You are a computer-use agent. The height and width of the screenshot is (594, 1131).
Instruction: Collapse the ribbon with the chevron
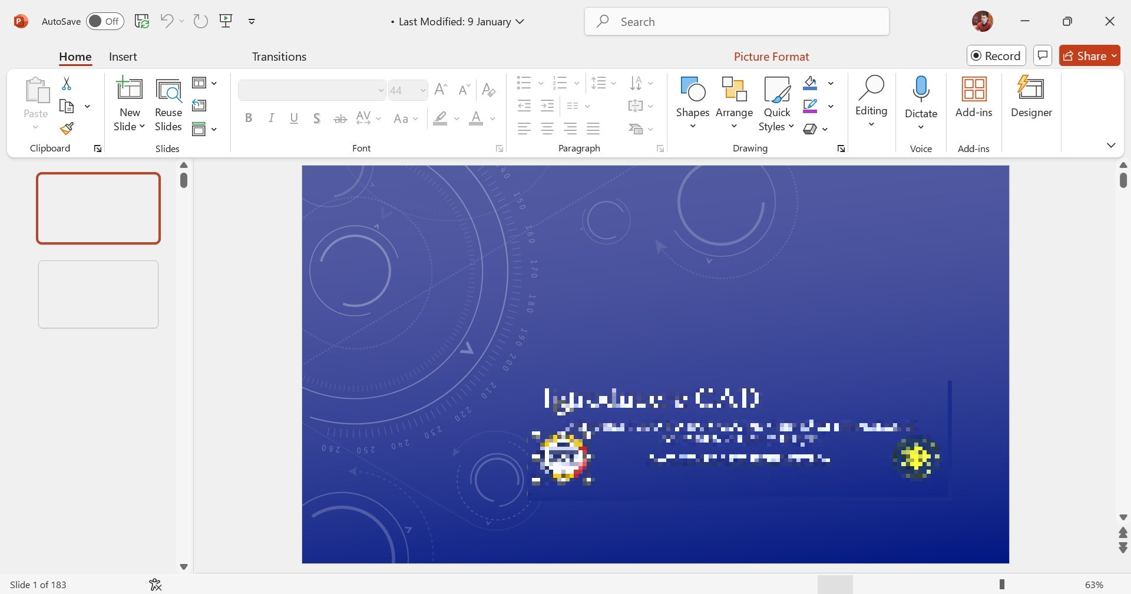1111,145
